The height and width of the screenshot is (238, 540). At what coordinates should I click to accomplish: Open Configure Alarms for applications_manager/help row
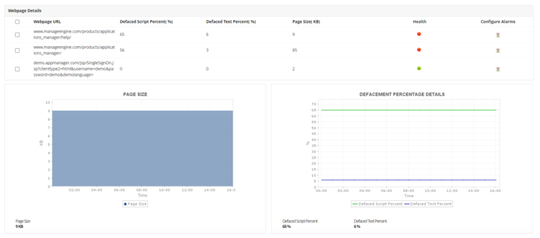(497, 35)
